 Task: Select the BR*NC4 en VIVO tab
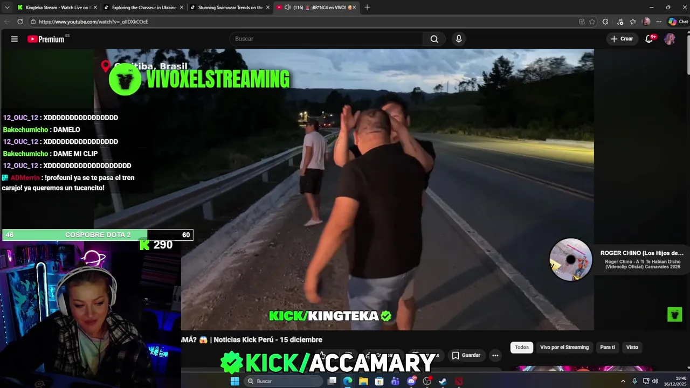315,8
